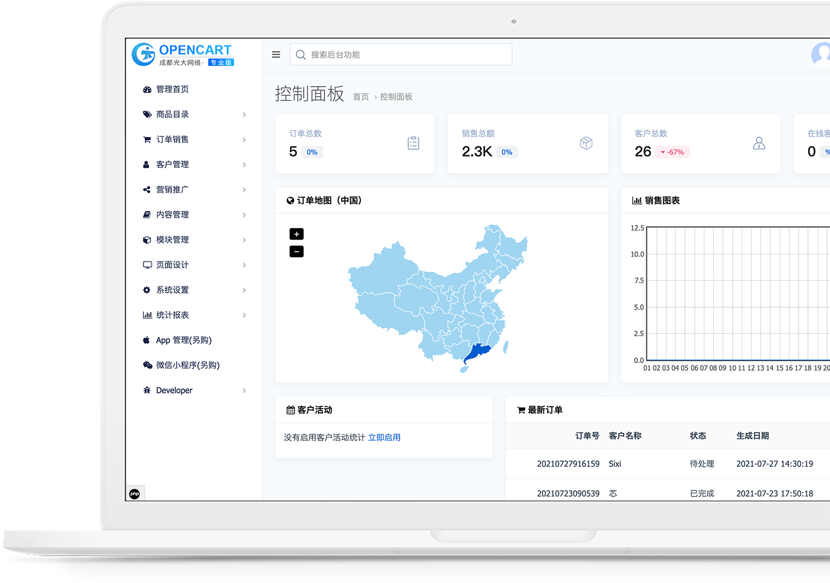Expand the 订单销售 submenu arrow
830x583 pixels.
pyautogui.click(x=244, y=139)
